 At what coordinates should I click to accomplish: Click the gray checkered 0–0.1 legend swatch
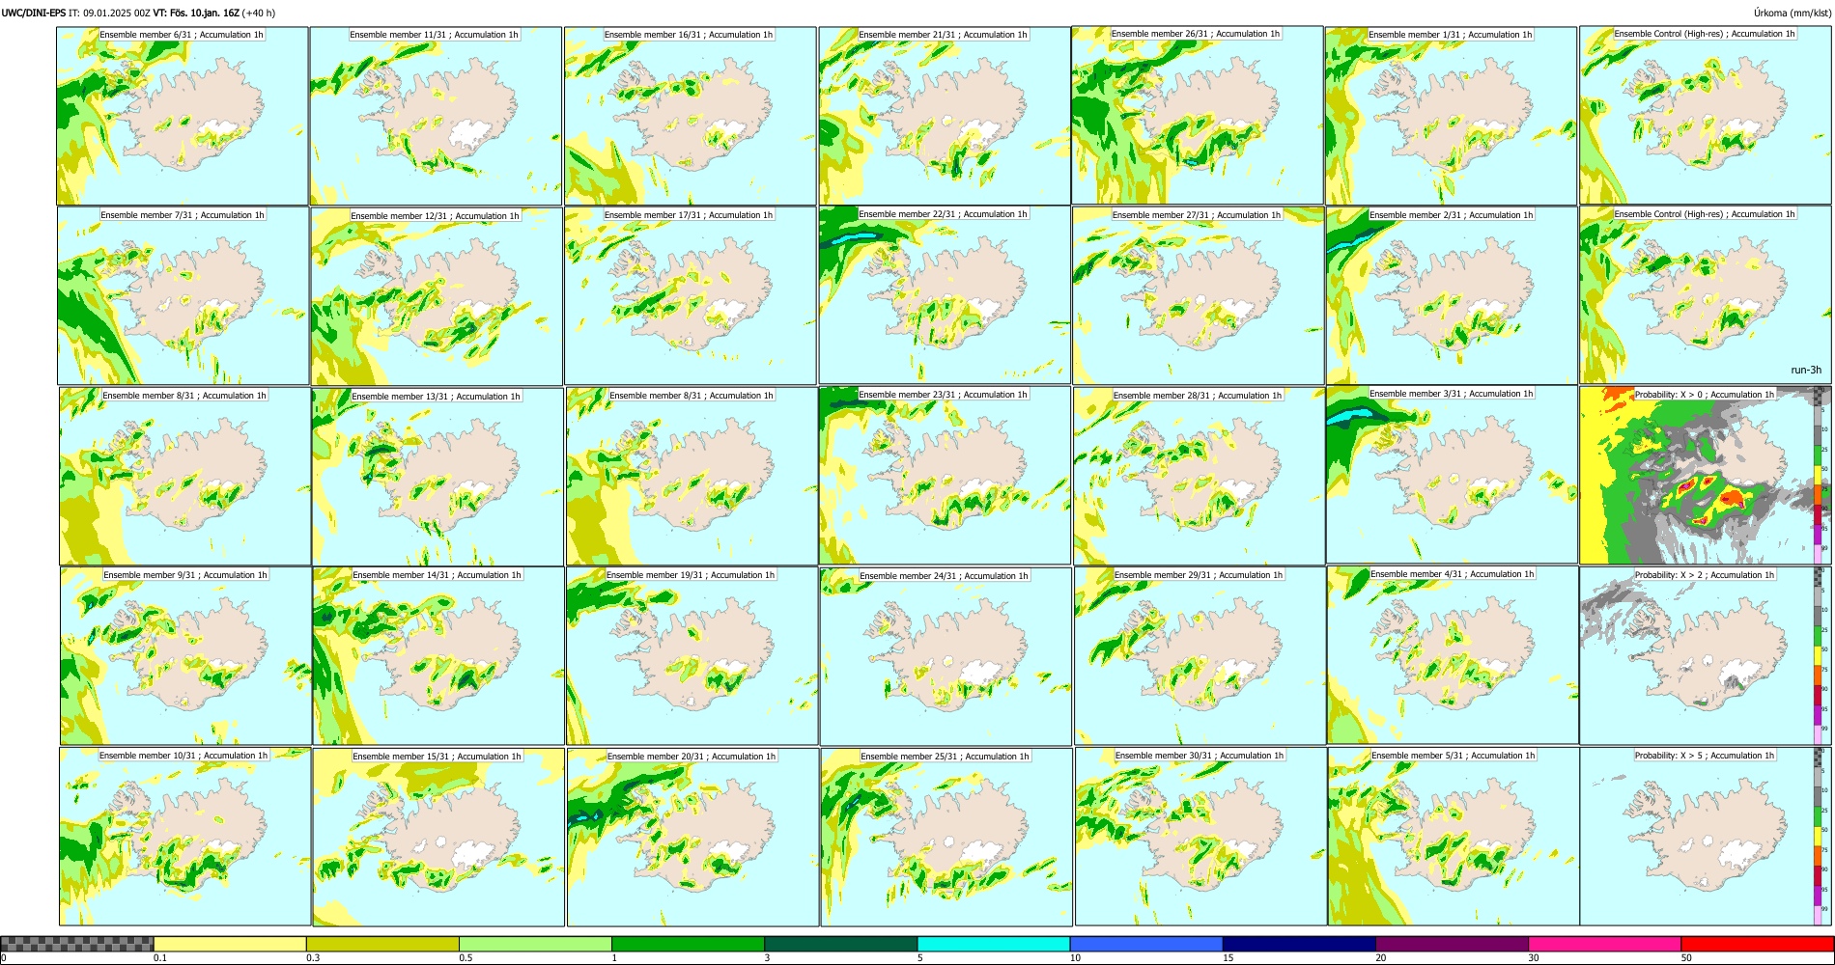pos(77,944)
